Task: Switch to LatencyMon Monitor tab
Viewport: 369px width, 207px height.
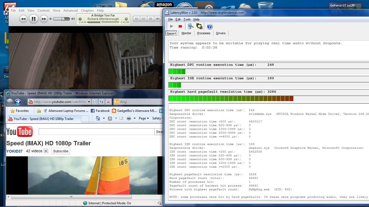Action: coord(186,33)
